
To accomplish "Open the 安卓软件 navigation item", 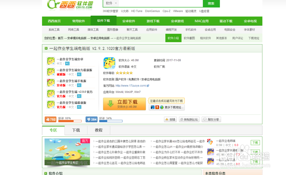I will [129, 21].
